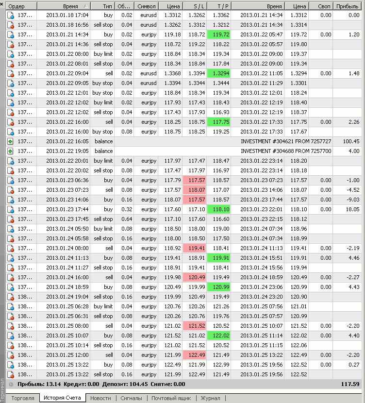Image resolution: width=365 pixels, height=403 pixels.
Task: Select order icon of sell stop opened 2013.01.24 19:04
Action: (11, 297)
